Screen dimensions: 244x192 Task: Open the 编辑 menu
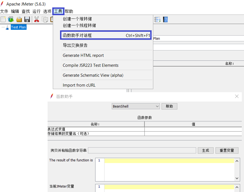click(x=15, y=11)
